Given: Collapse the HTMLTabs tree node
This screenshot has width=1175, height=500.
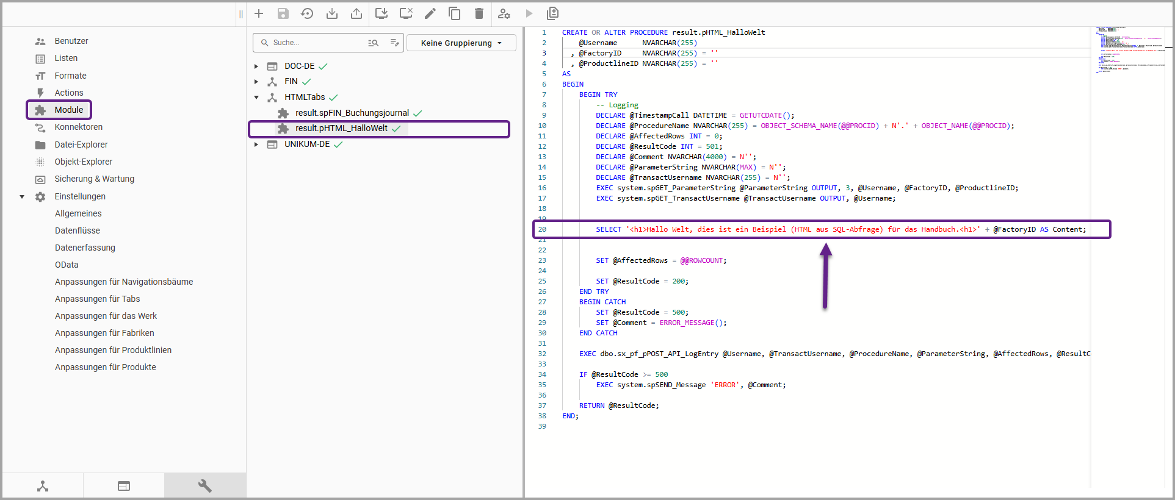Looking at the screenshot, I should point(256,98).
